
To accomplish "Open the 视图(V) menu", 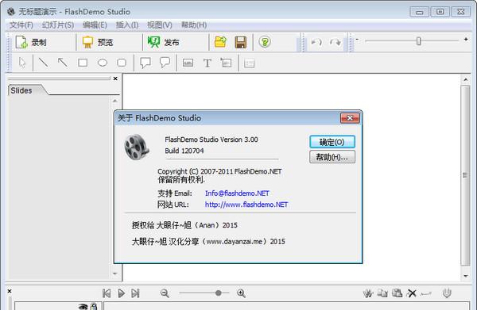I will click(x=160, y=25).
